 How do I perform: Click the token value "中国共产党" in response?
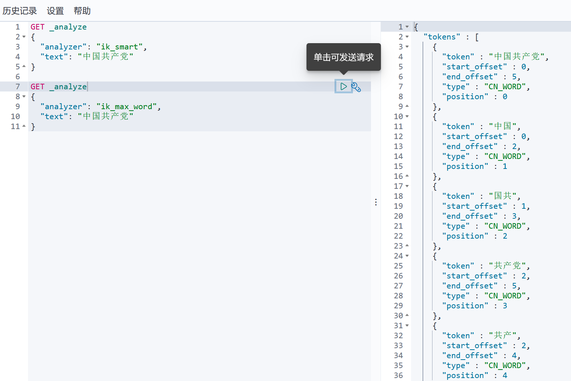pos(516,57)
